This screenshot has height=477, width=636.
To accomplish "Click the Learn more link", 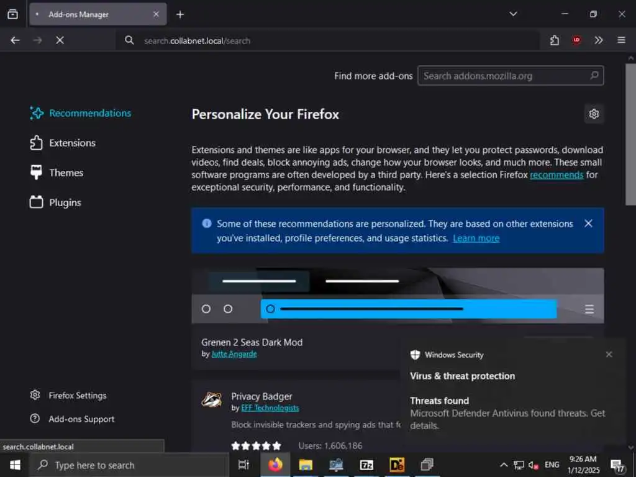I will coord(476,238).
